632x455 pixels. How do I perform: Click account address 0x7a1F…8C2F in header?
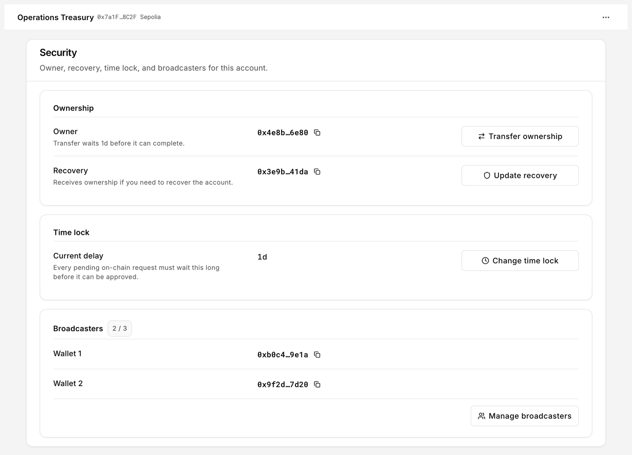(117, 17)
